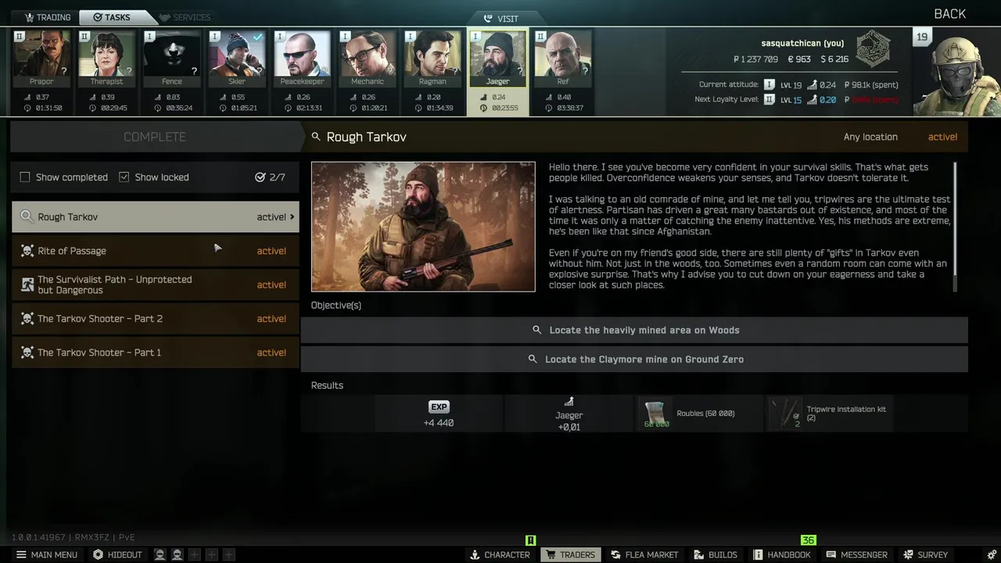Click the magnifier icon in Rough Tarkov row
Viewport: 1001px width, 563px height.
point(27,217)
